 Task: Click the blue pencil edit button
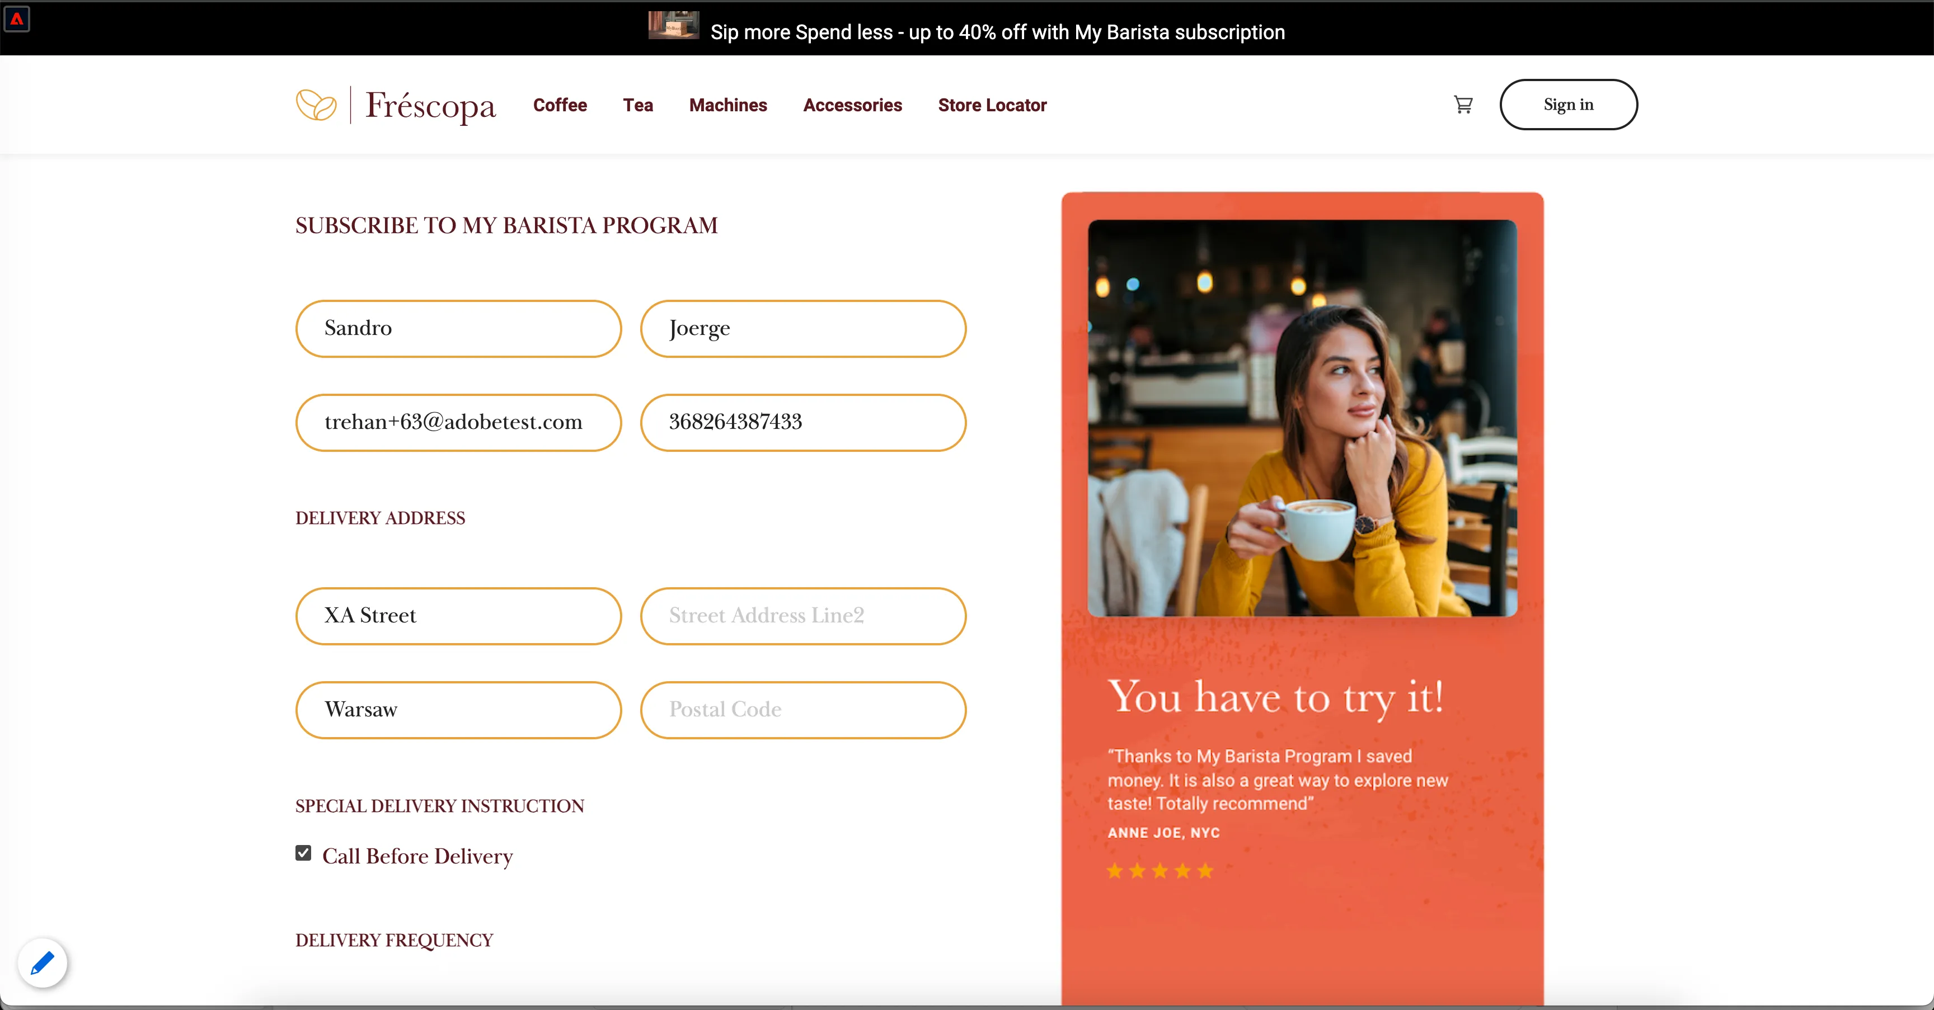[43, 962]
